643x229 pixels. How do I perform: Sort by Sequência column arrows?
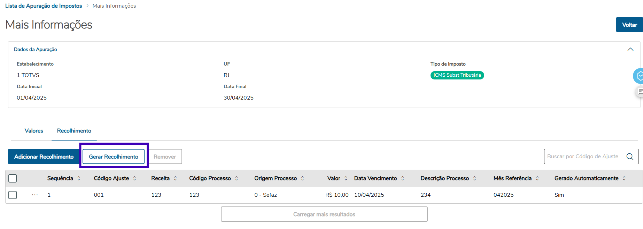click(x=79, y=178)
